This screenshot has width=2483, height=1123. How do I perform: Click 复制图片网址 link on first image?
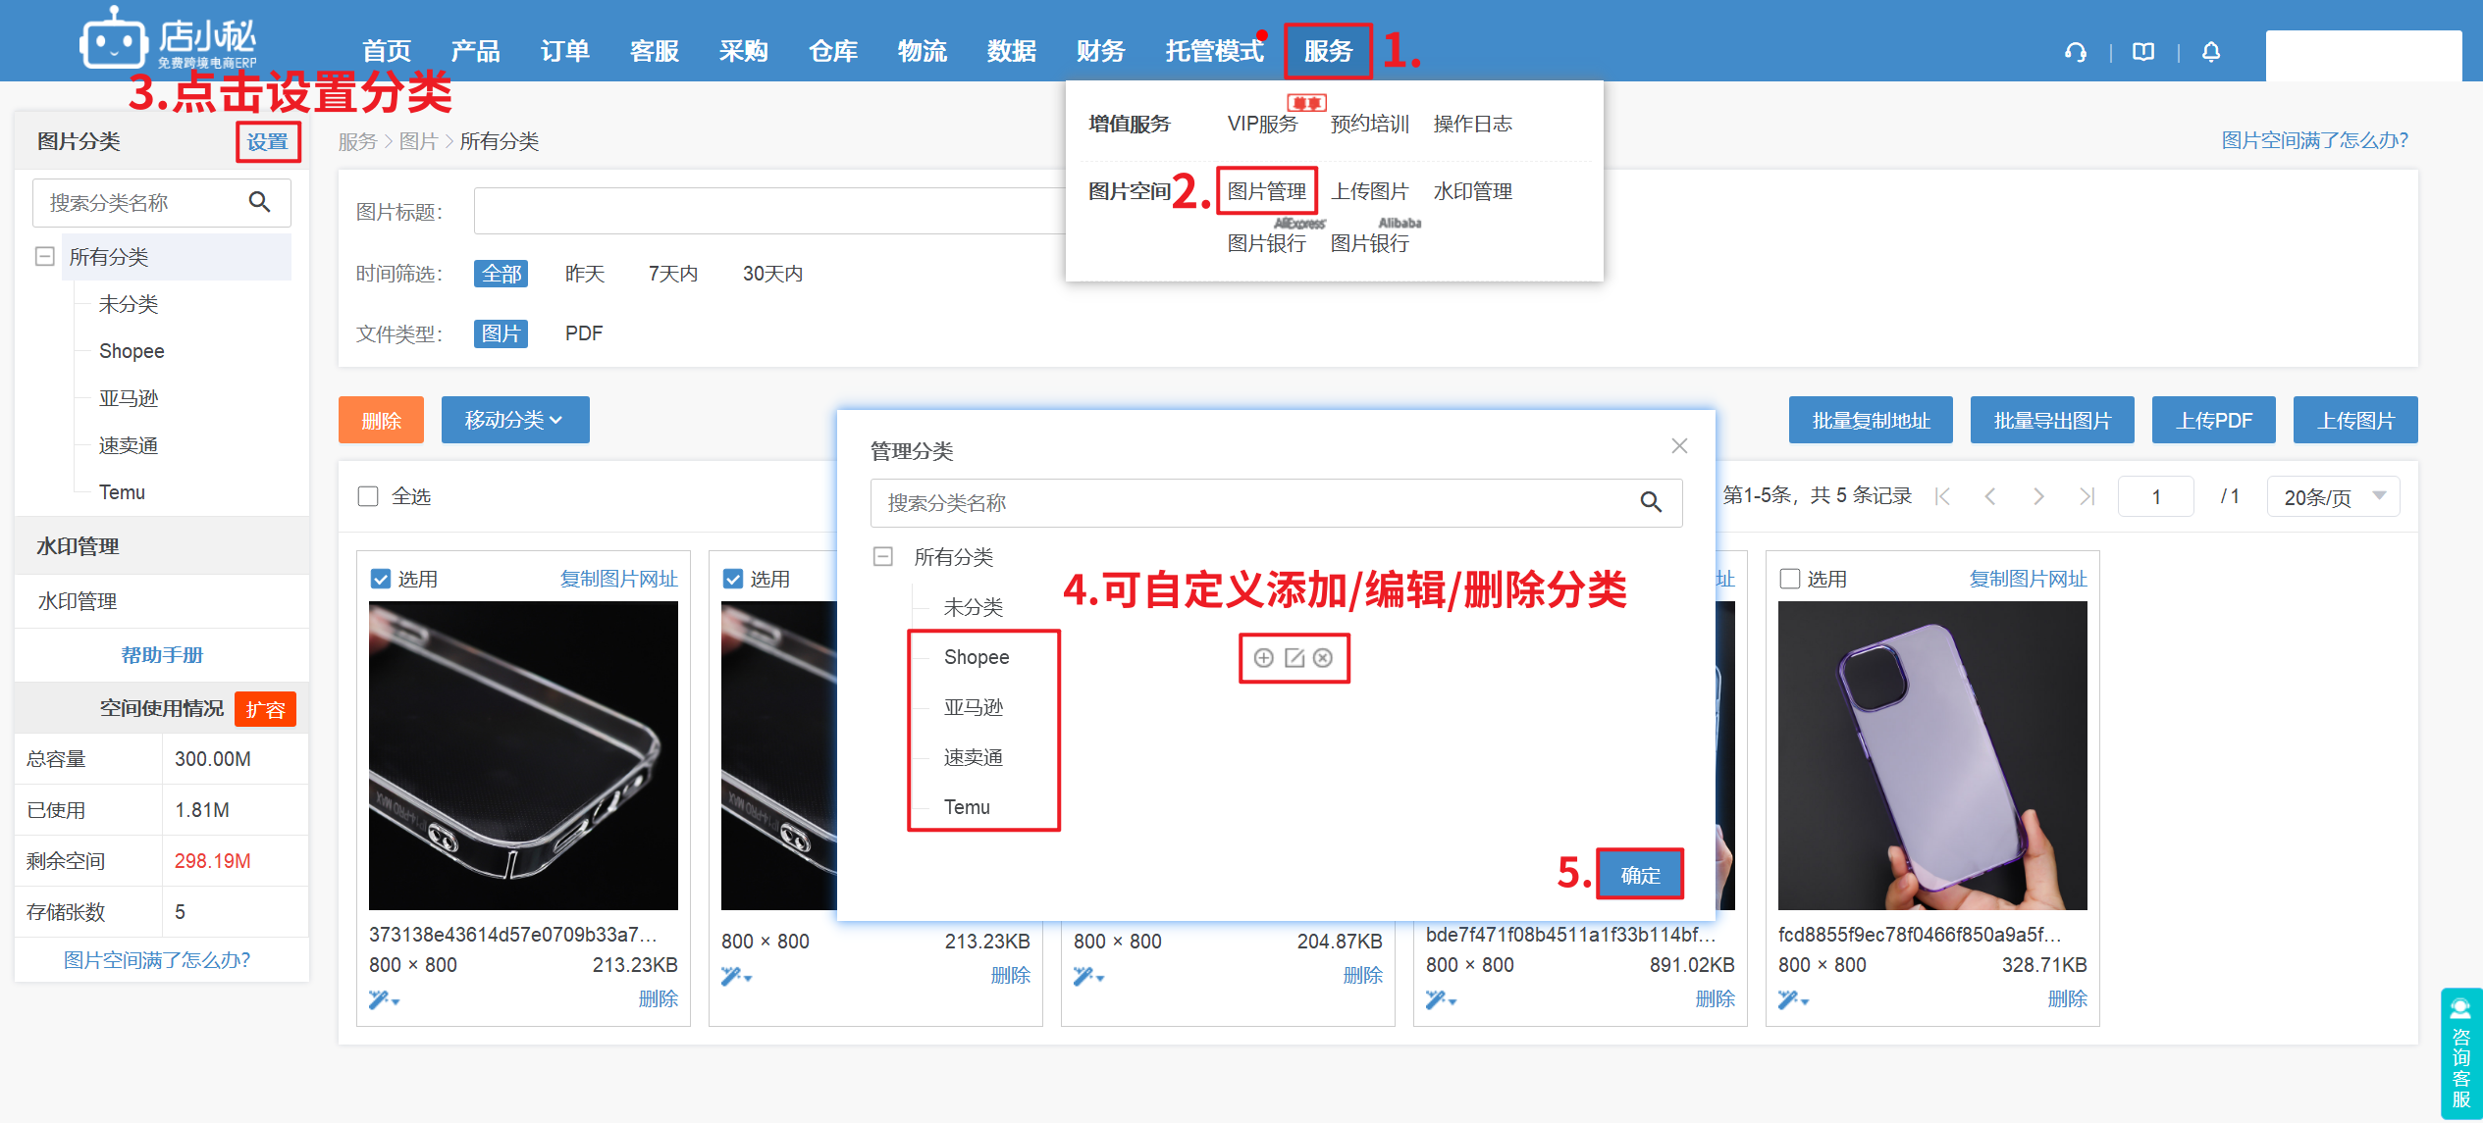point(618,579)
